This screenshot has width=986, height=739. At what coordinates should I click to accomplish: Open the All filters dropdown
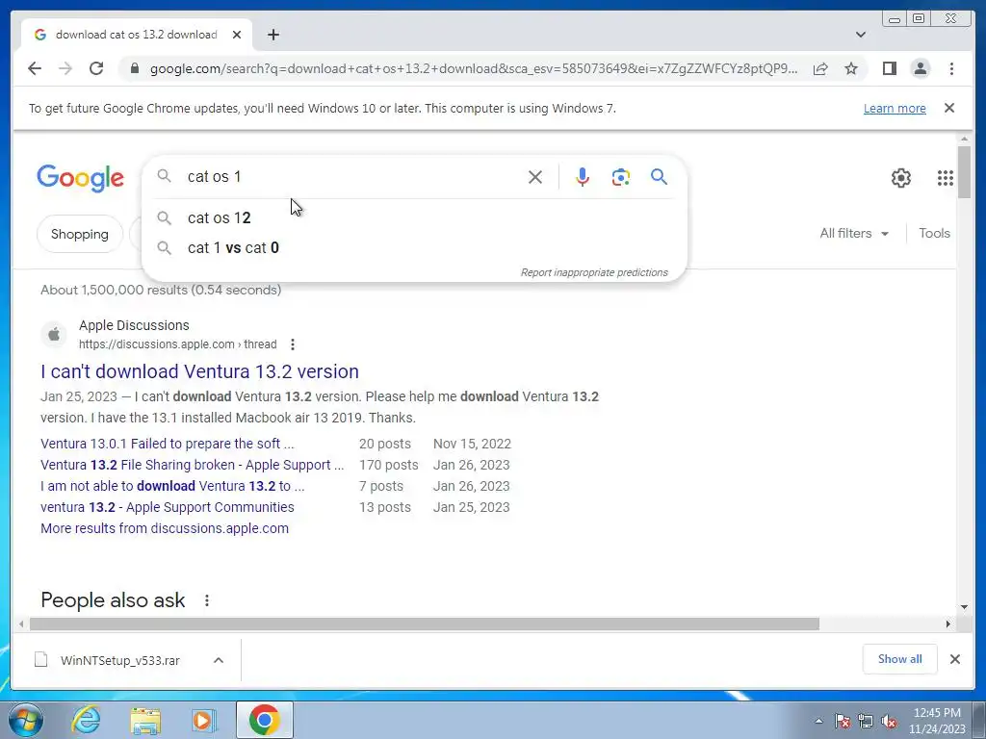tap(854, 233)
